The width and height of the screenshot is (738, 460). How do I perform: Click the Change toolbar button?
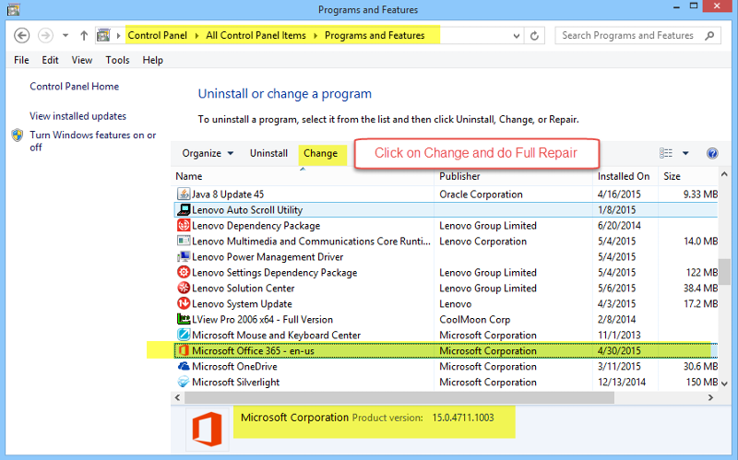(320, 153)
